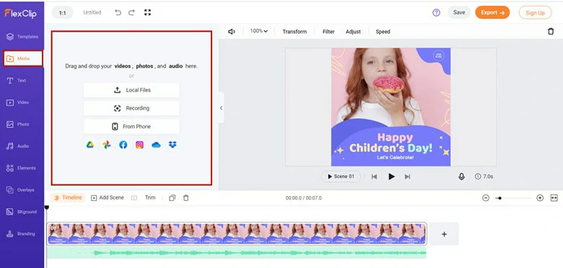
Task: Click the Trim button
Action: click(150, 197)
